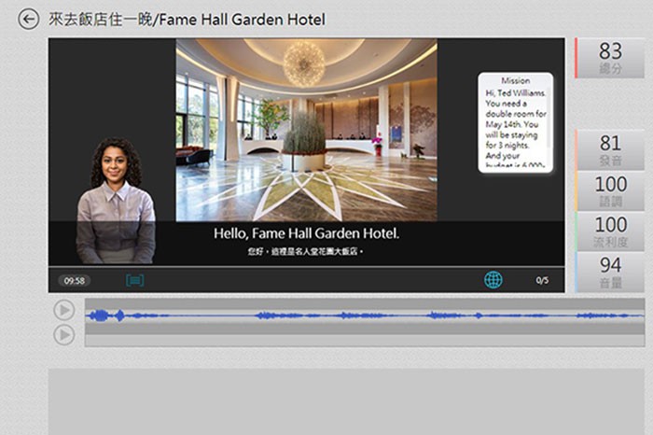Click the Chinese translation subtitle line

pyautogui.click(x=306, y=252)
